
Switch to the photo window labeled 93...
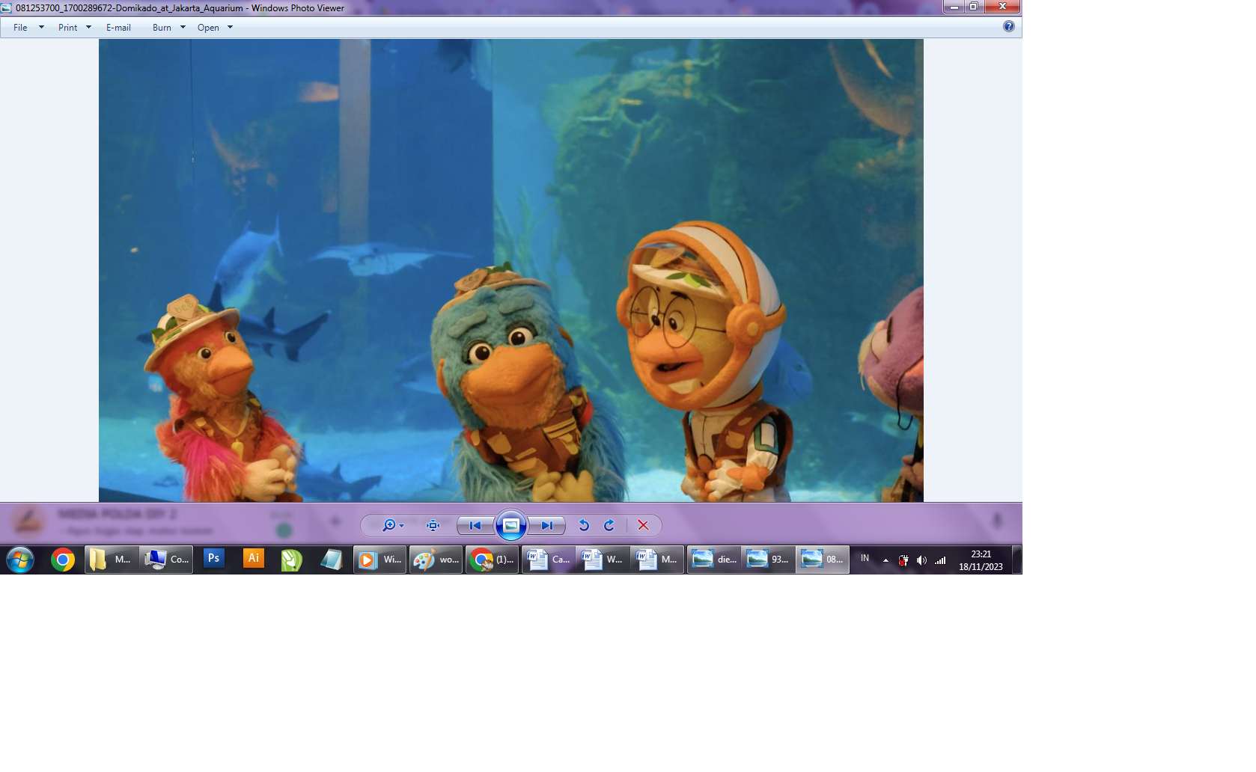769,560
